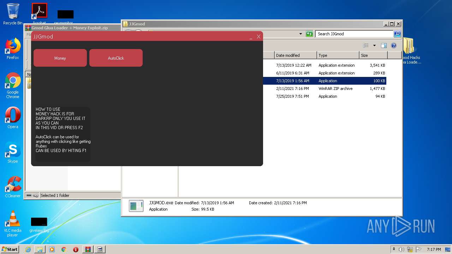The height and width of the screenshot is (254, 452).
Task: Click the Money button in JJGmod
Action: (x=60, y=58)
